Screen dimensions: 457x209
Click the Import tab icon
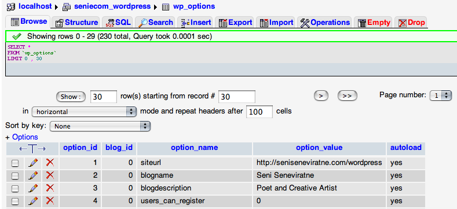(x=264, y=23)
